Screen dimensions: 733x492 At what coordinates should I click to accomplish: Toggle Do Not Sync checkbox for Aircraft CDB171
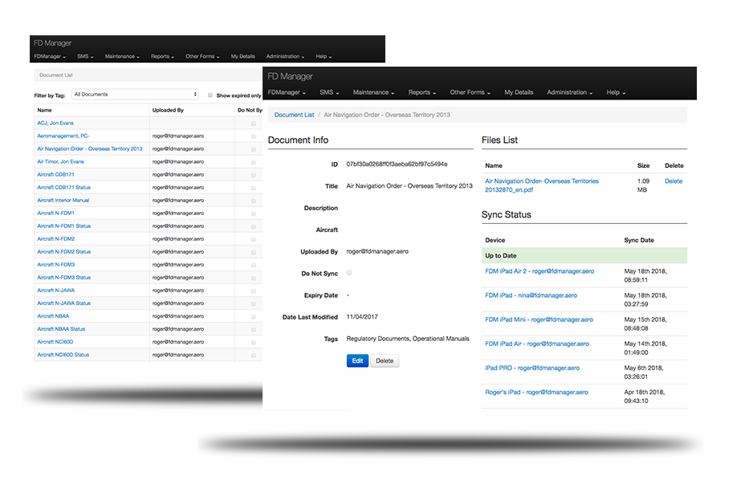click(x=254, y=175)
